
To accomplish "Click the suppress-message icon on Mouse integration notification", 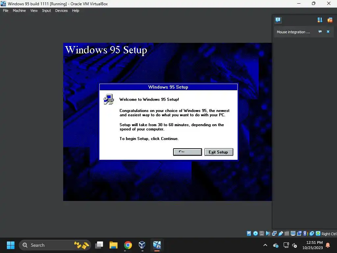I will click(320, 32).
